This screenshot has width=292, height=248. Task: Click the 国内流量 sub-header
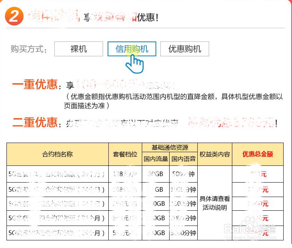(x=156, y=159)
